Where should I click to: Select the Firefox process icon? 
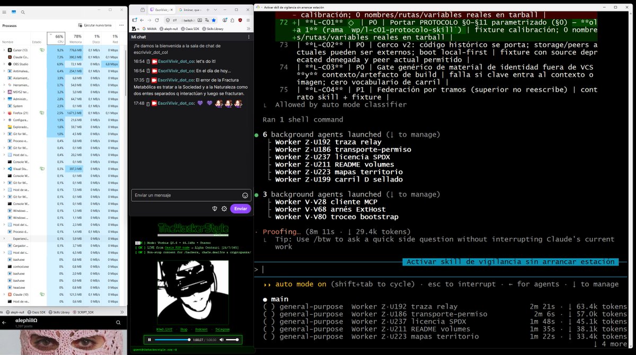[x=10, y=113]
